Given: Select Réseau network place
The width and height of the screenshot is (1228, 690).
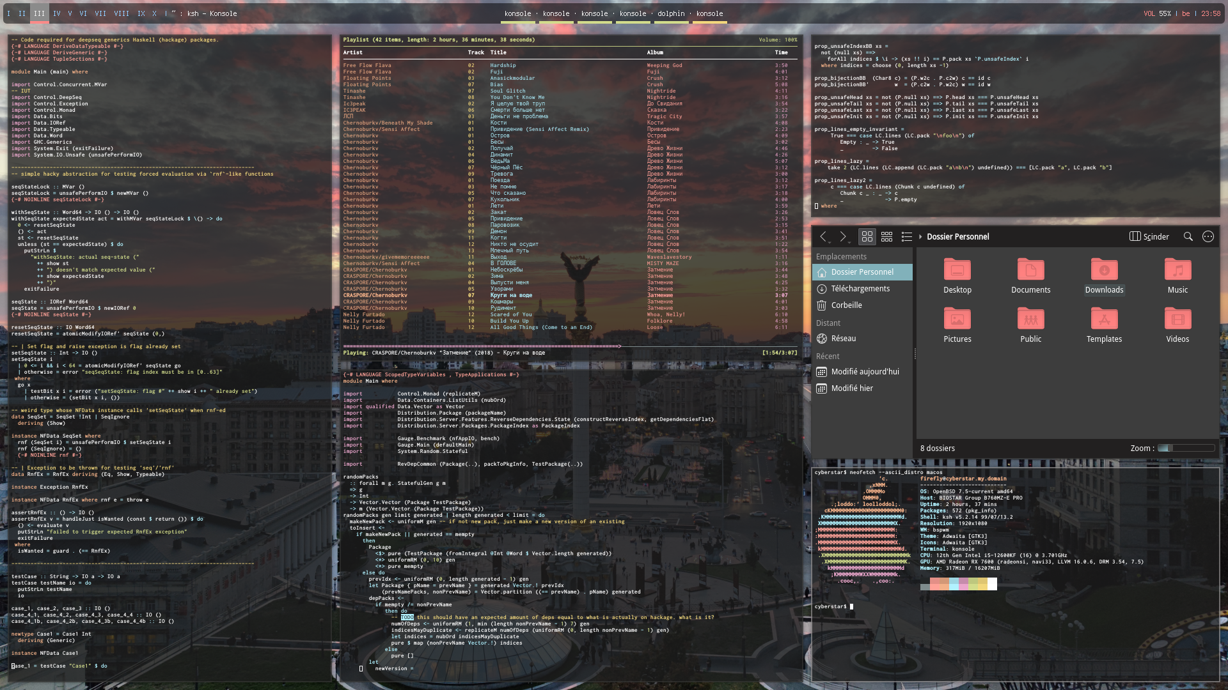Looking at the screenshot, I should pyautogui.click(x=843, y=339).
